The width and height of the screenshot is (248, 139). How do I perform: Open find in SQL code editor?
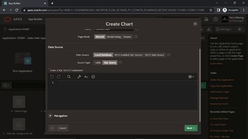(x=69, y=77)
